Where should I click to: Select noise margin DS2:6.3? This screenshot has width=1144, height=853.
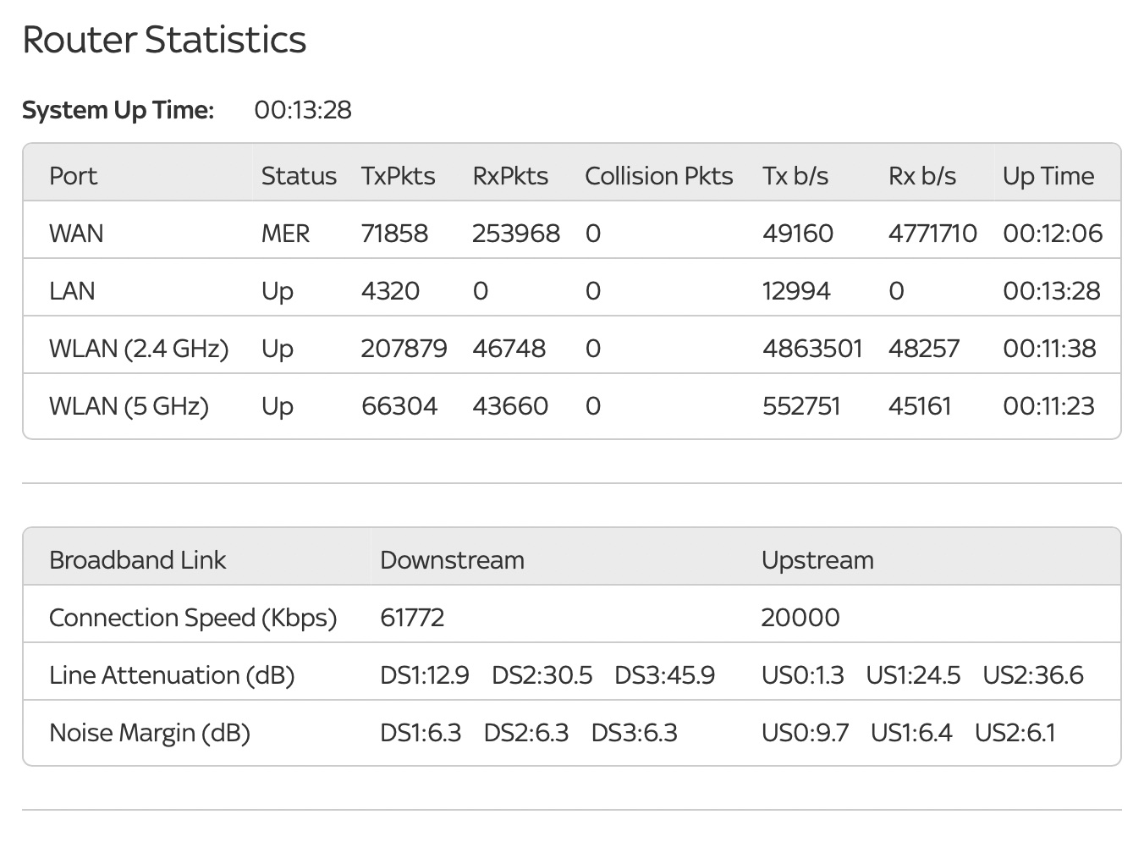526,733
